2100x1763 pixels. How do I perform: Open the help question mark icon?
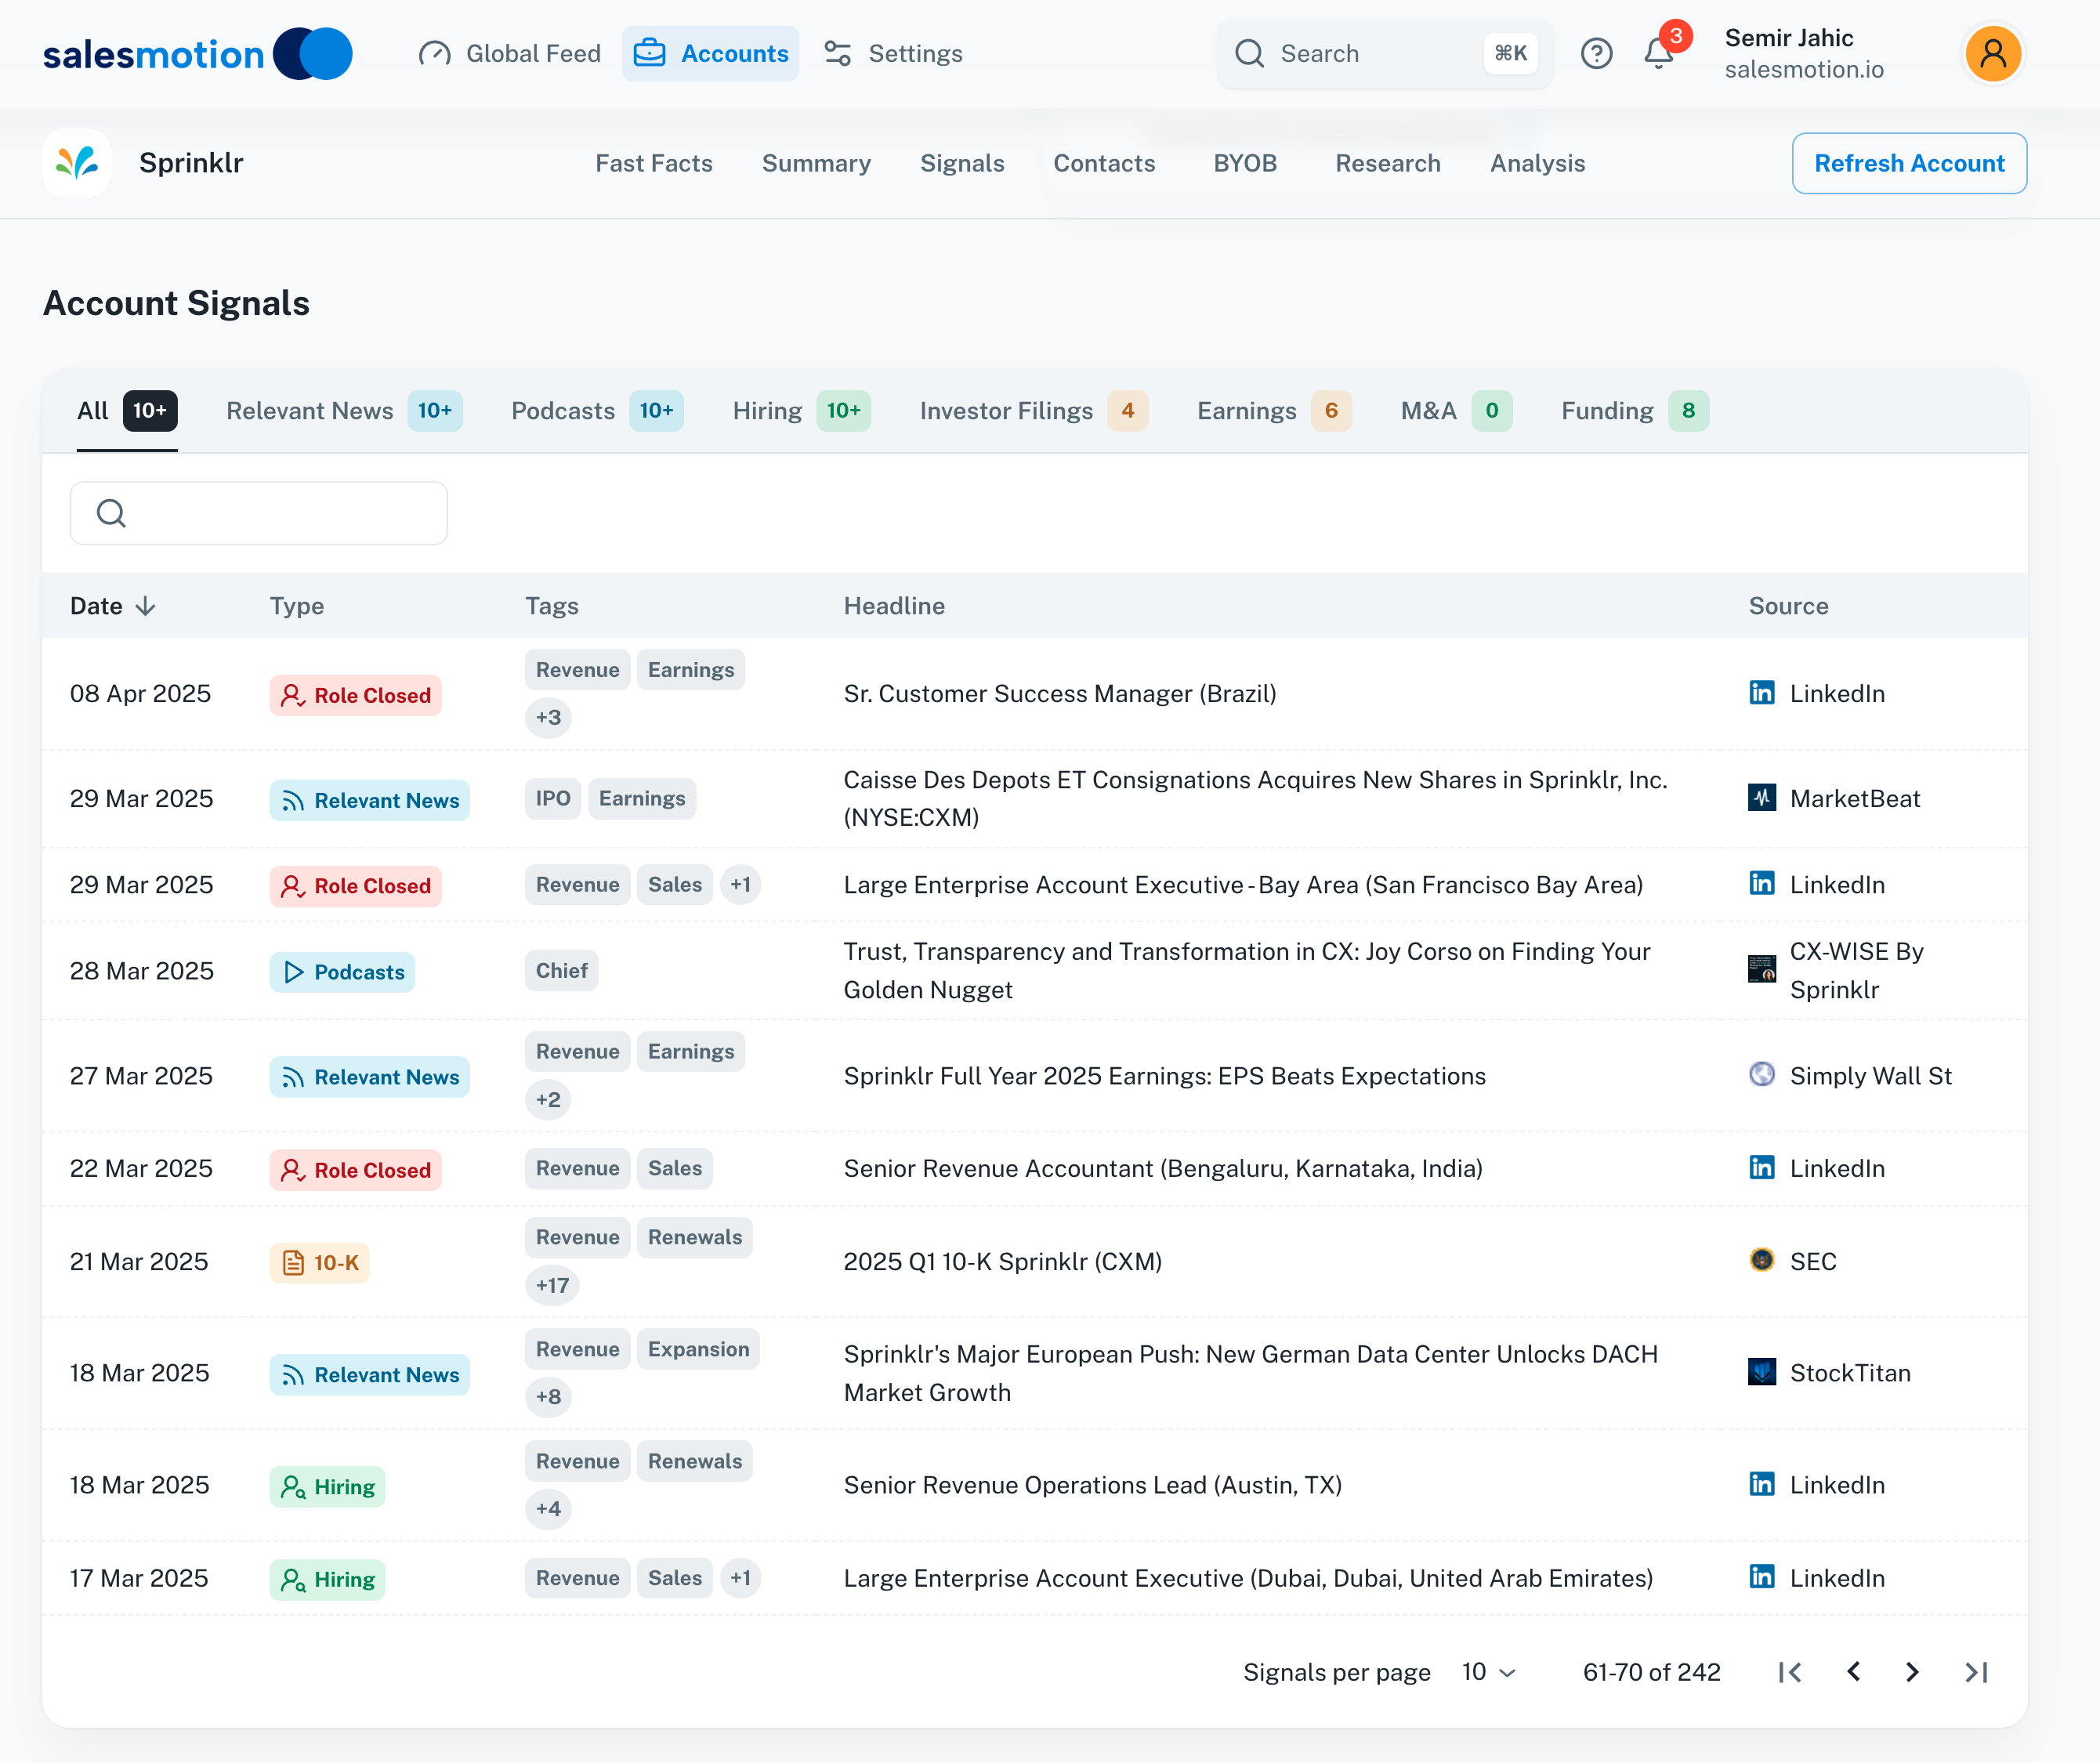pos(1597,54)
